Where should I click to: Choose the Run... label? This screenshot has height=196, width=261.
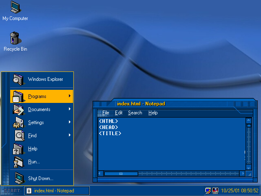[34, 162]
